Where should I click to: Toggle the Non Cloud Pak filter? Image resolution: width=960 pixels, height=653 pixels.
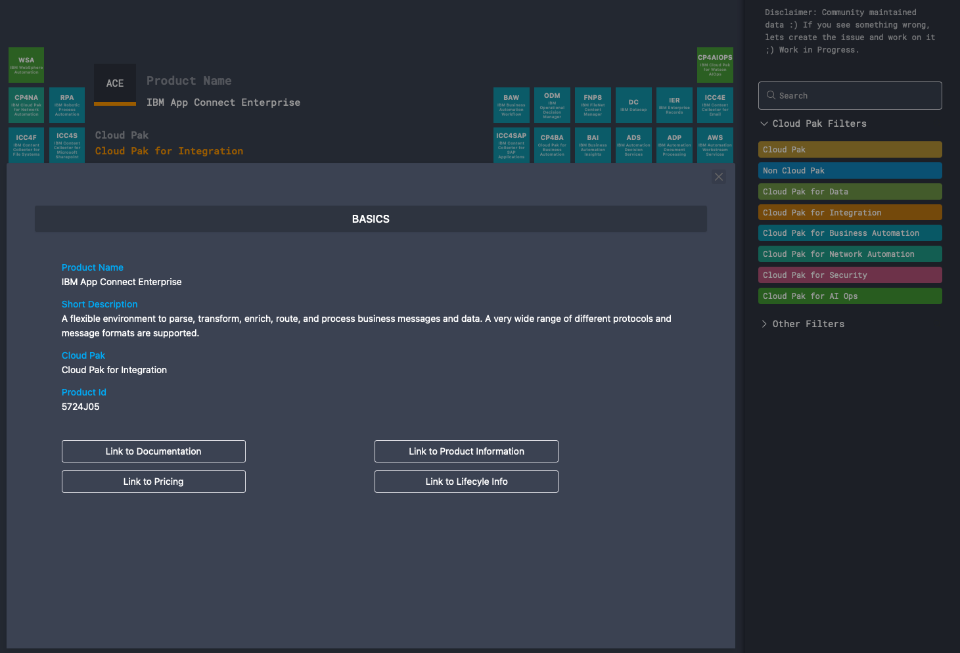[850, 171]
